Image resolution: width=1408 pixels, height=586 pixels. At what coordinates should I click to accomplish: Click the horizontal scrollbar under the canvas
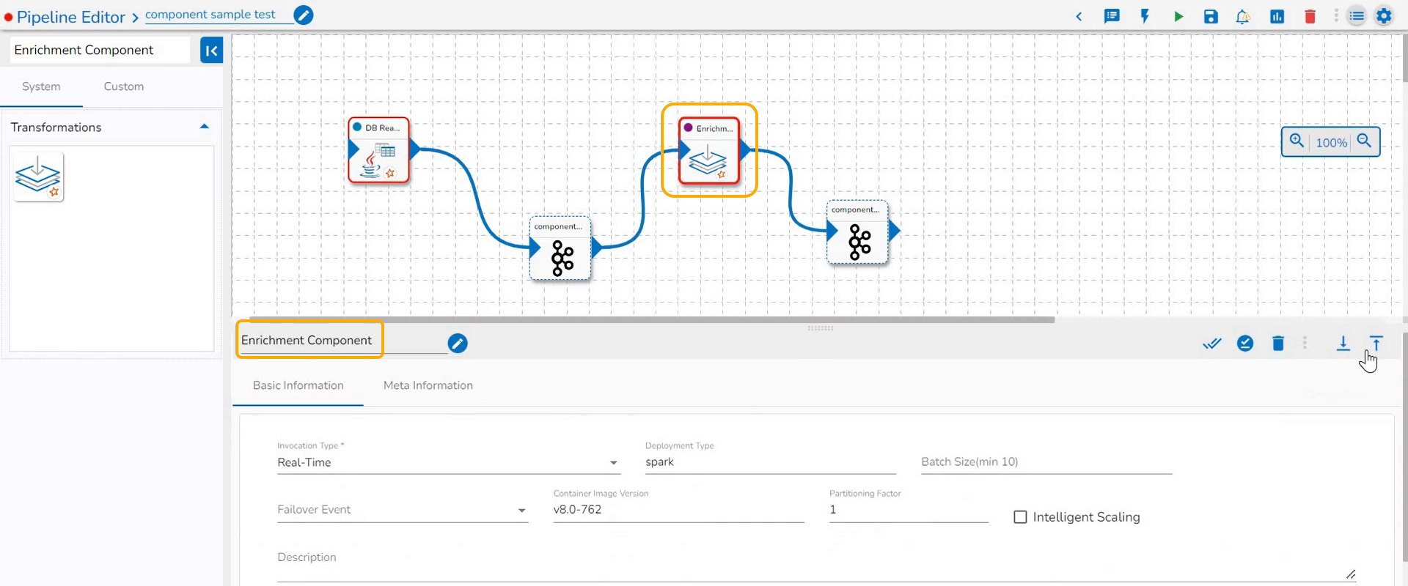tap(651, 319)
